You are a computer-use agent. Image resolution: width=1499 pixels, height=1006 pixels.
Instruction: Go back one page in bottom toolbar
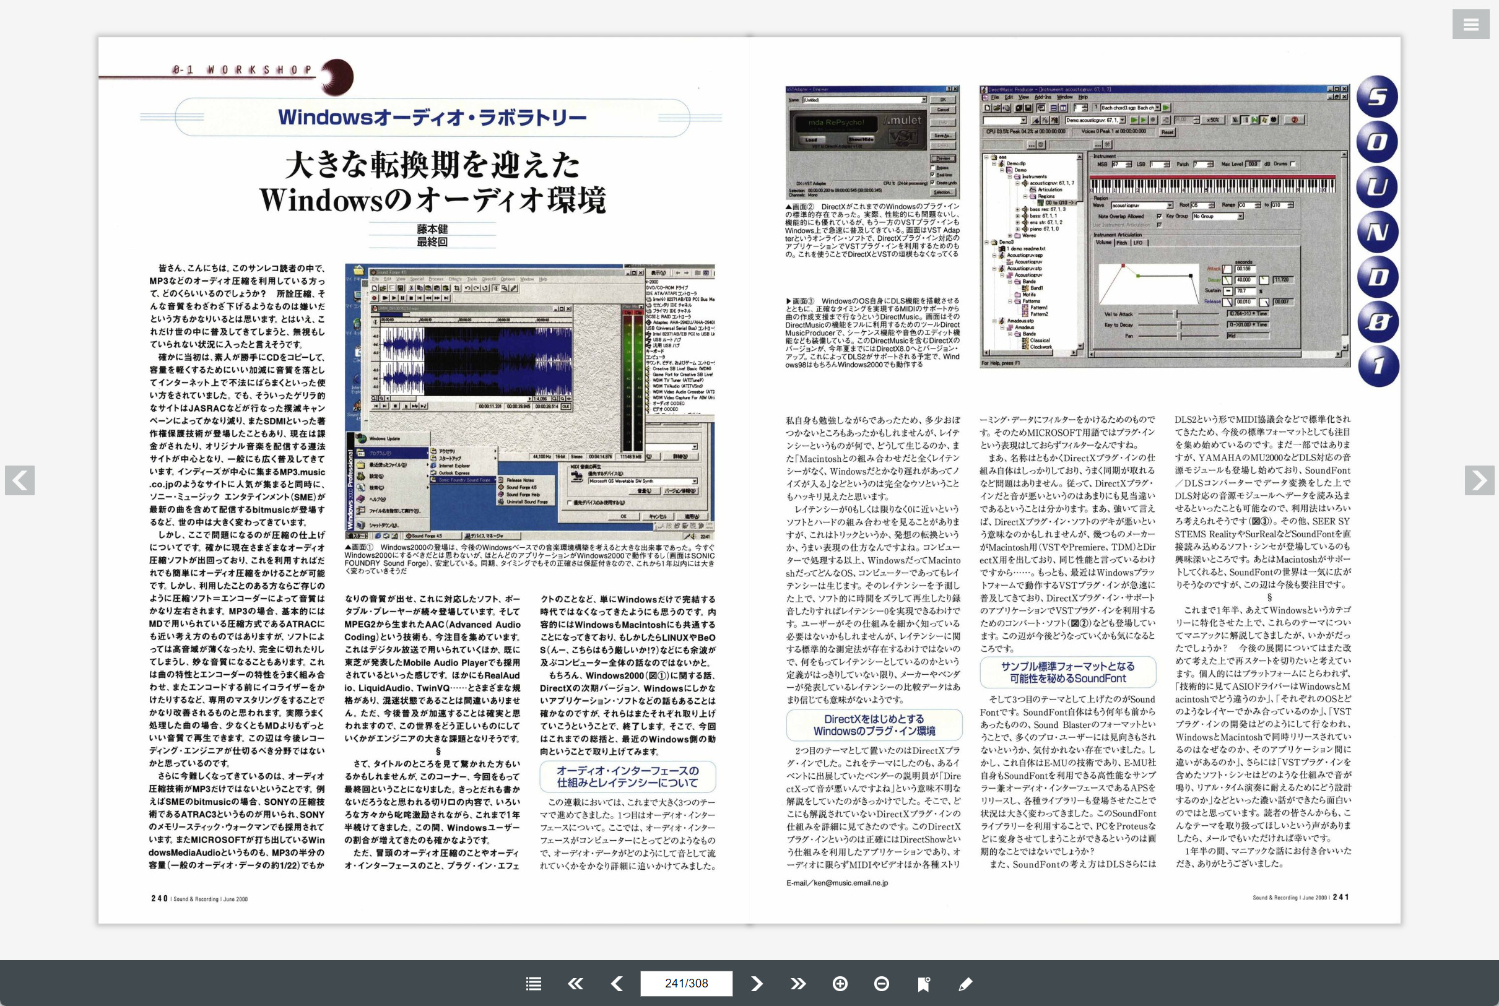617,983
